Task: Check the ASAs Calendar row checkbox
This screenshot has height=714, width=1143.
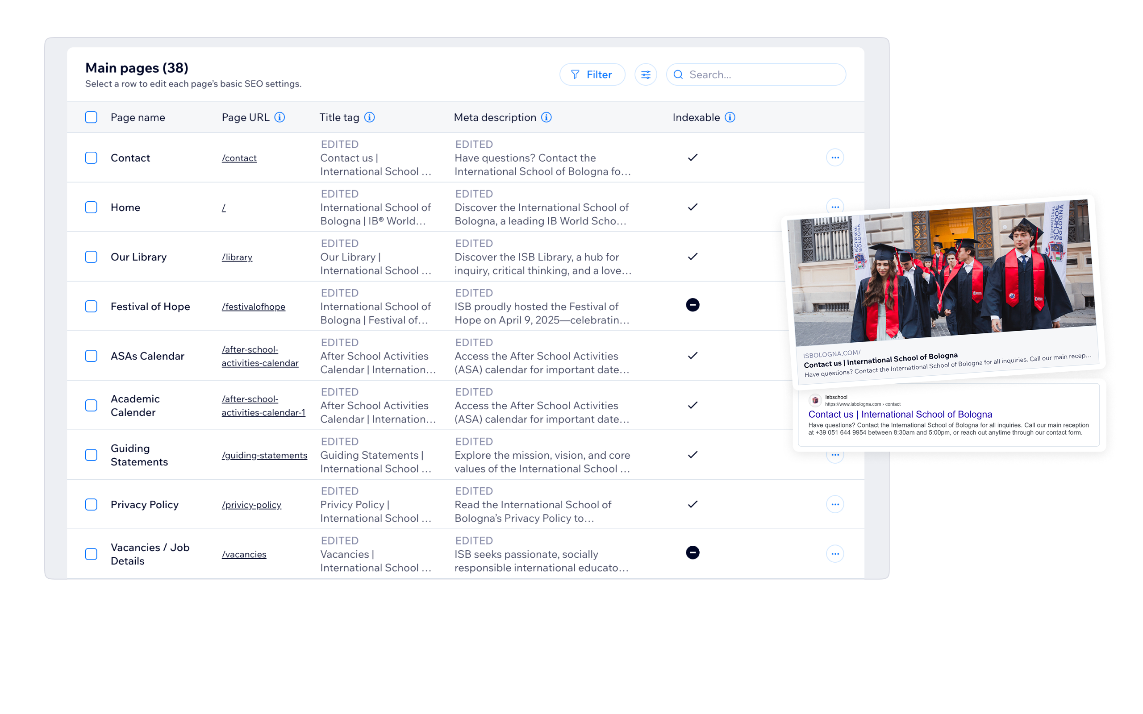Action: (x=91, y=356)
